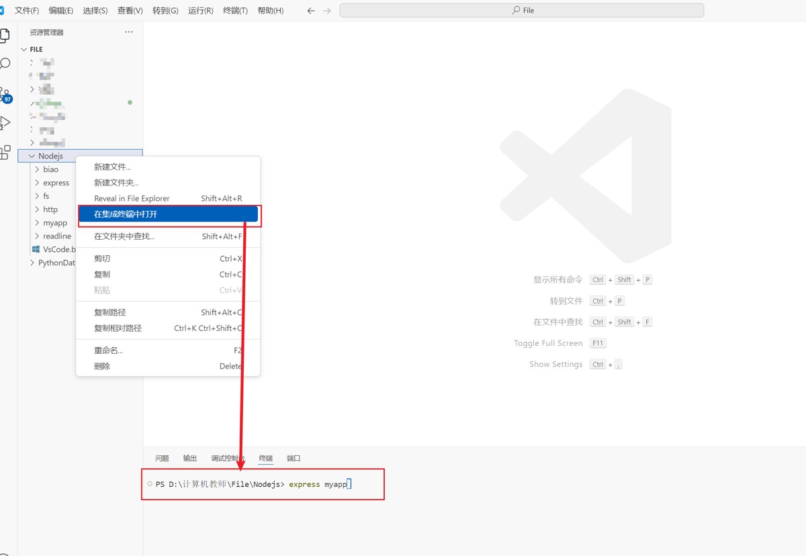806x556 pixels.
Task: Click the 转到文件 hint text
Action: tap(566, 301)
